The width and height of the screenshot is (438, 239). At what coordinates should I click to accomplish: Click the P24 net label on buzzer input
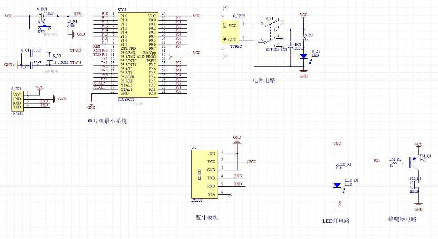pos(377,161)
